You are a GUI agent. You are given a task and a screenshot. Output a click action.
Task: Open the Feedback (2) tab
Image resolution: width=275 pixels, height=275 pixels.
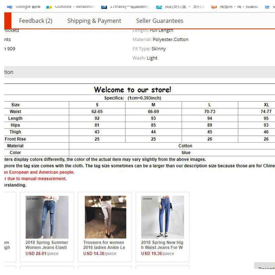tap(36, 21)
